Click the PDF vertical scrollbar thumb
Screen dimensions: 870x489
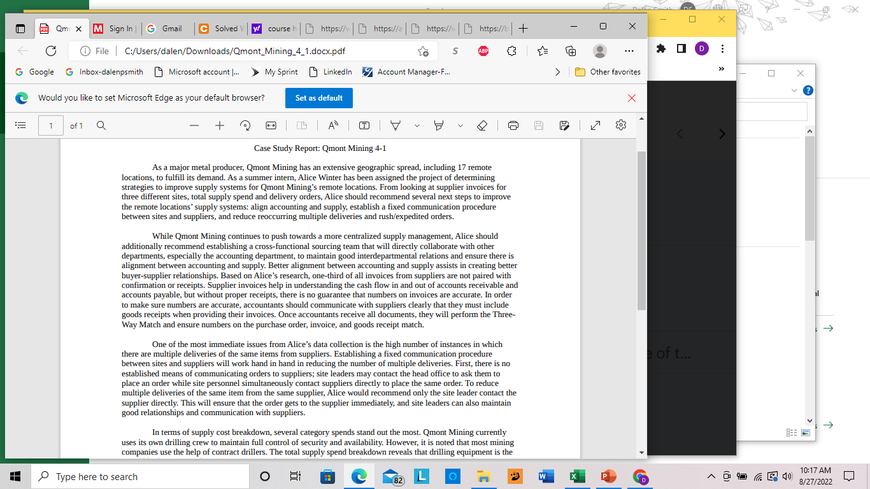click(641, 230)
